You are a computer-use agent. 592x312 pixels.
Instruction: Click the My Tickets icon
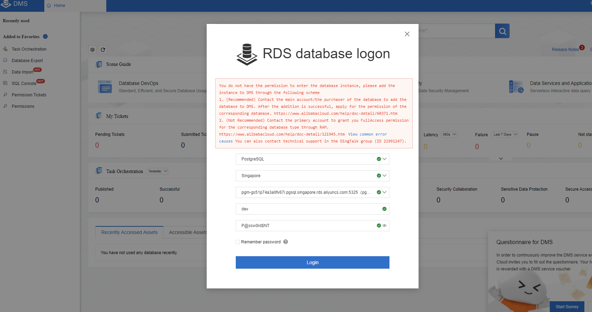(99, 116)
